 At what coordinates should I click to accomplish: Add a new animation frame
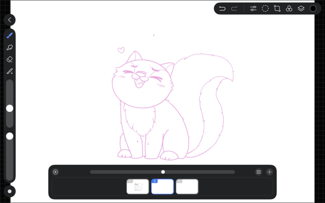click(x=269, y=172)
